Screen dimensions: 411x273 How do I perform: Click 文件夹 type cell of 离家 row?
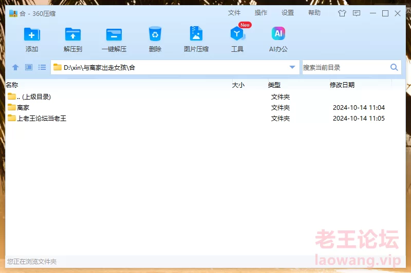[x=281, y=108]
